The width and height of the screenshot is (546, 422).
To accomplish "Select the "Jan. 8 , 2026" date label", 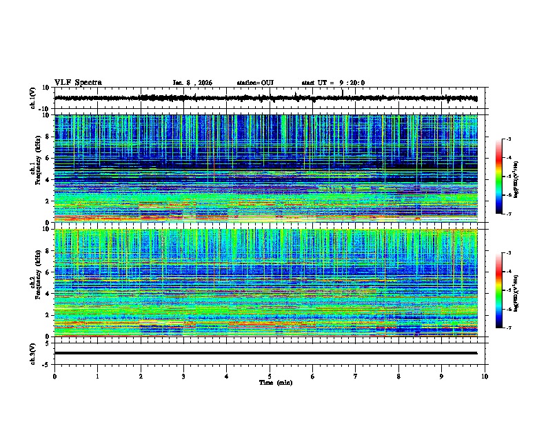I will [x=192, y=83].
